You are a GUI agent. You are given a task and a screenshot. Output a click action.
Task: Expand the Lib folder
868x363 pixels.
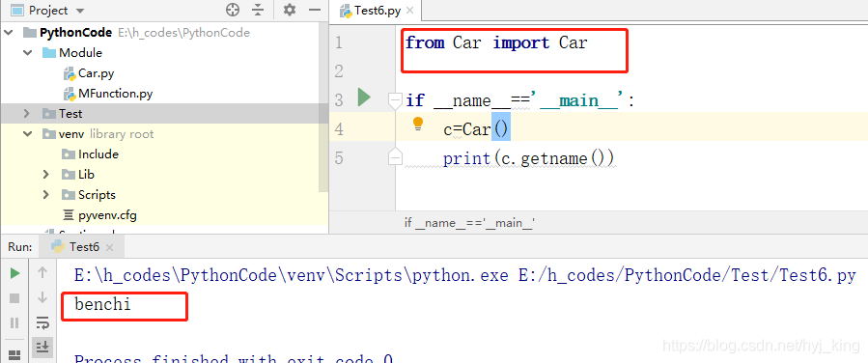46,175
